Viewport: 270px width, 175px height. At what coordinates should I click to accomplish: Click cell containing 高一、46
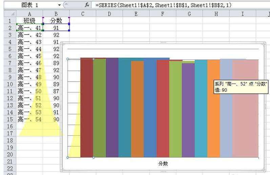coord(29,63)
